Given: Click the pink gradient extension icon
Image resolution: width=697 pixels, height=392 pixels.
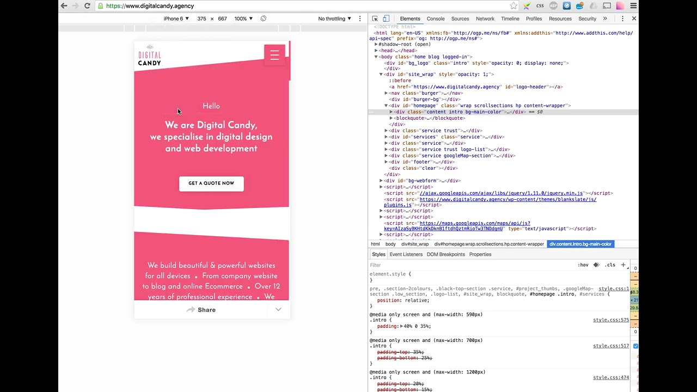Looking at the screenshot, I should (x=620, y=6).
